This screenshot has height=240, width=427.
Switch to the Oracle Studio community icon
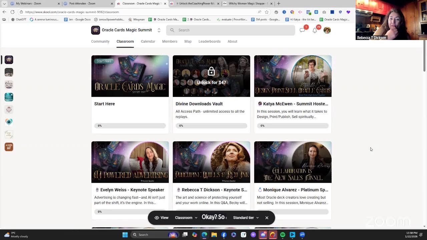click(x=9, y=84)
